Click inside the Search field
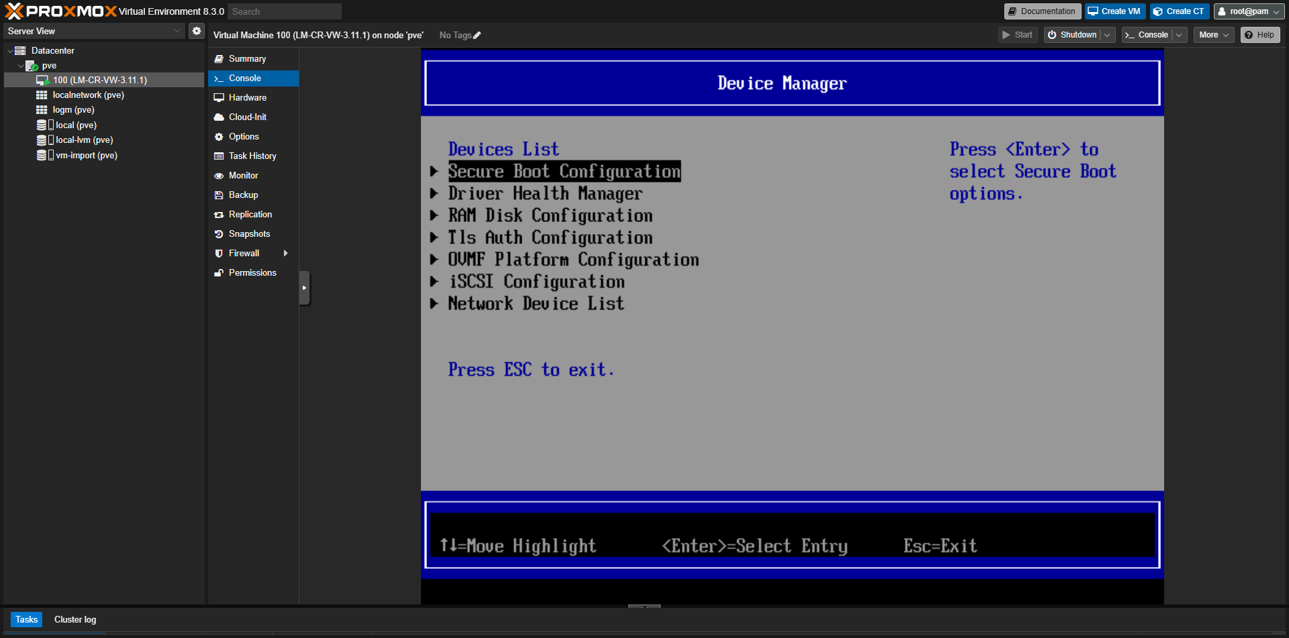1289x638 pixels. pyautogui.click(x=284, y=11)
